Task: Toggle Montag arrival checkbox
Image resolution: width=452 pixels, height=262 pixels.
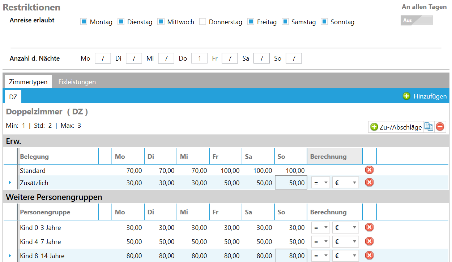Action: pyautogui.click(x=84, y=22)
